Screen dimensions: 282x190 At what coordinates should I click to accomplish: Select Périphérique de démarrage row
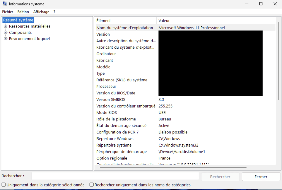pos(185,152)
